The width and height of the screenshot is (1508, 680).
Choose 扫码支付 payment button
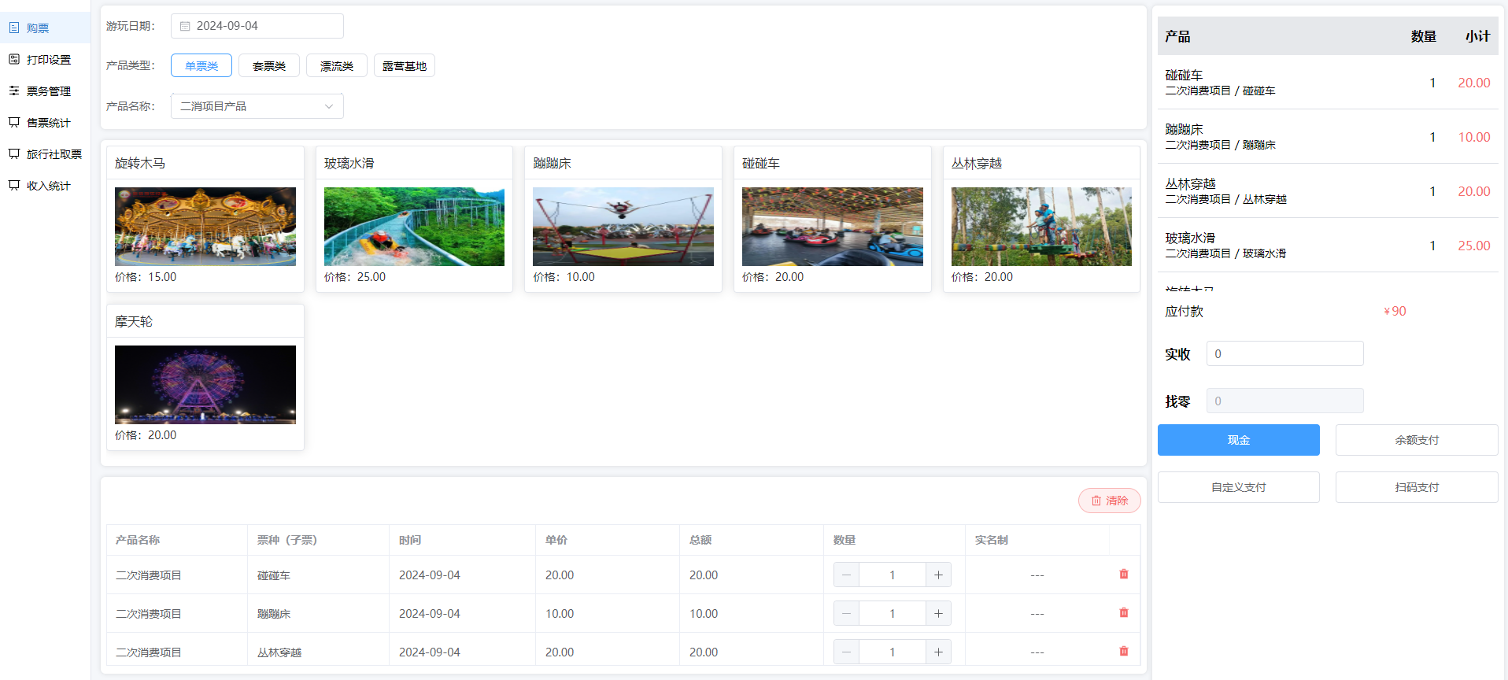click(x=1417, y=487)
